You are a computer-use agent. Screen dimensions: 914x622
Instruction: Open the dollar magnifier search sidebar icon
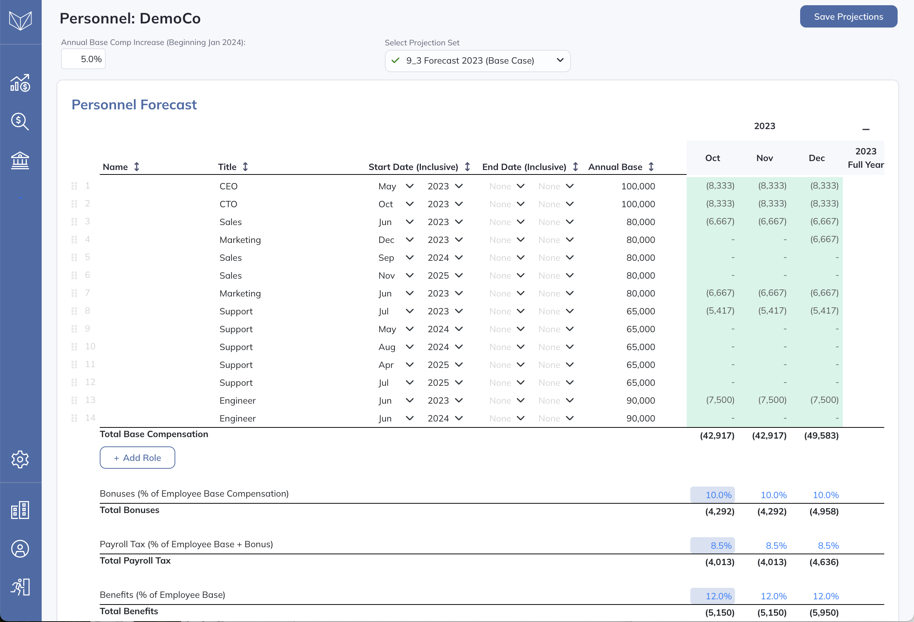point(20,122)
